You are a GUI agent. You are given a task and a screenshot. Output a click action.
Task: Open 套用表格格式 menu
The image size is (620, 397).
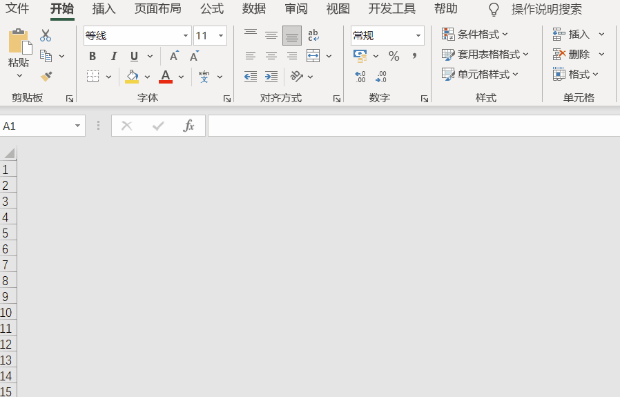point(485,54)
